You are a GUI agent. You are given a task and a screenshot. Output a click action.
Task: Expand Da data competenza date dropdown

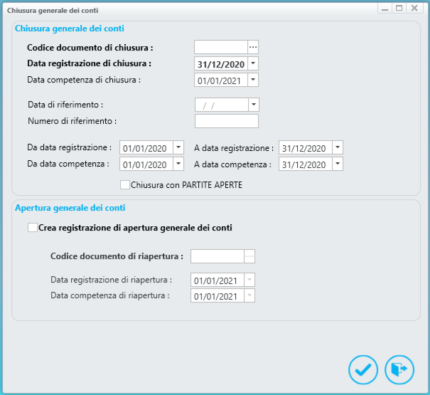(x=178, y=164)
